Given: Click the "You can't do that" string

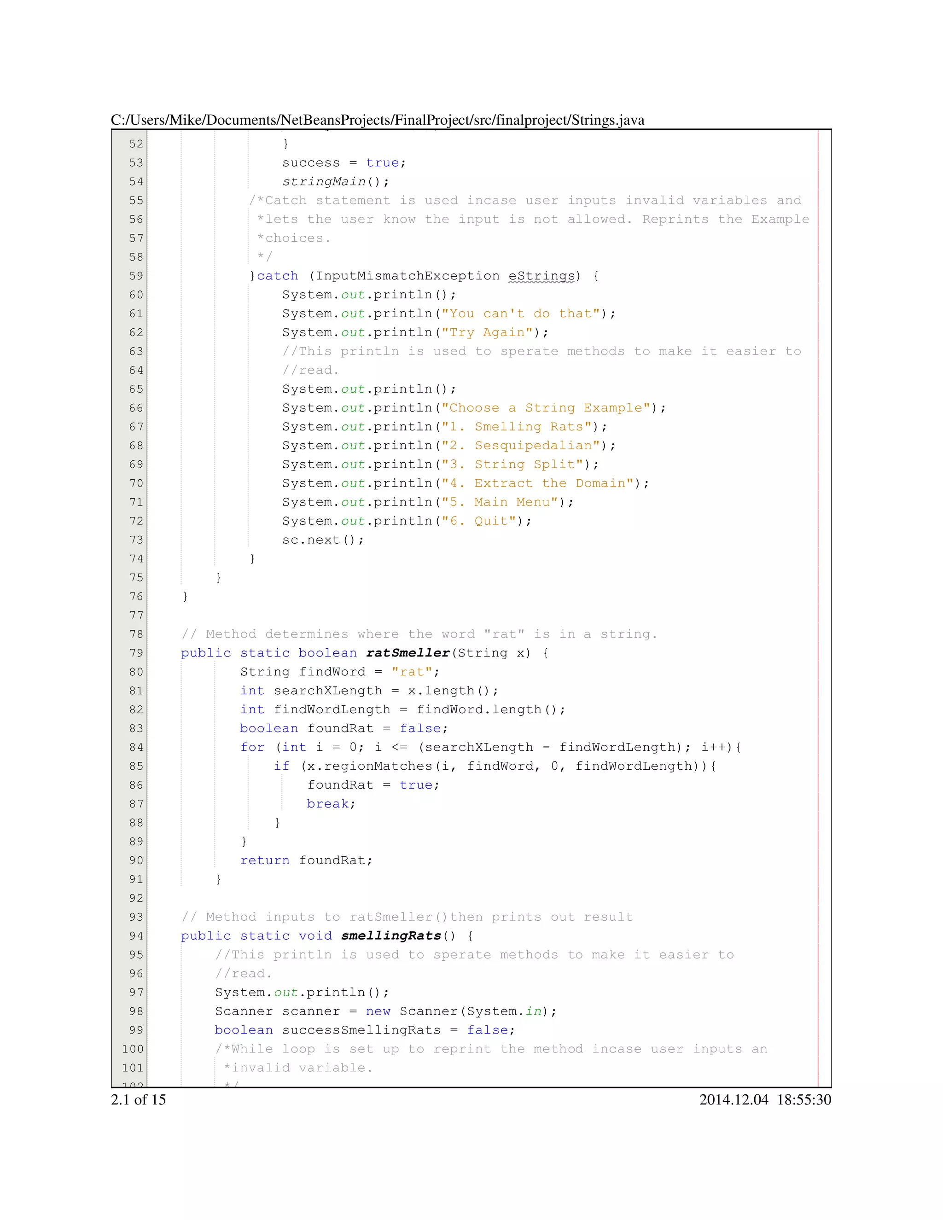Looking at the screenshot, I should 520,314.
